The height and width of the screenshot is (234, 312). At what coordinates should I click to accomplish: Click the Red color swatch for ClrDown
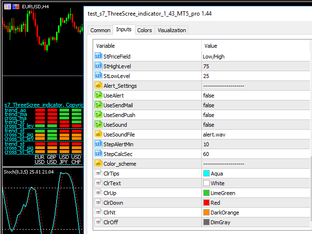[x=206, y=203]
